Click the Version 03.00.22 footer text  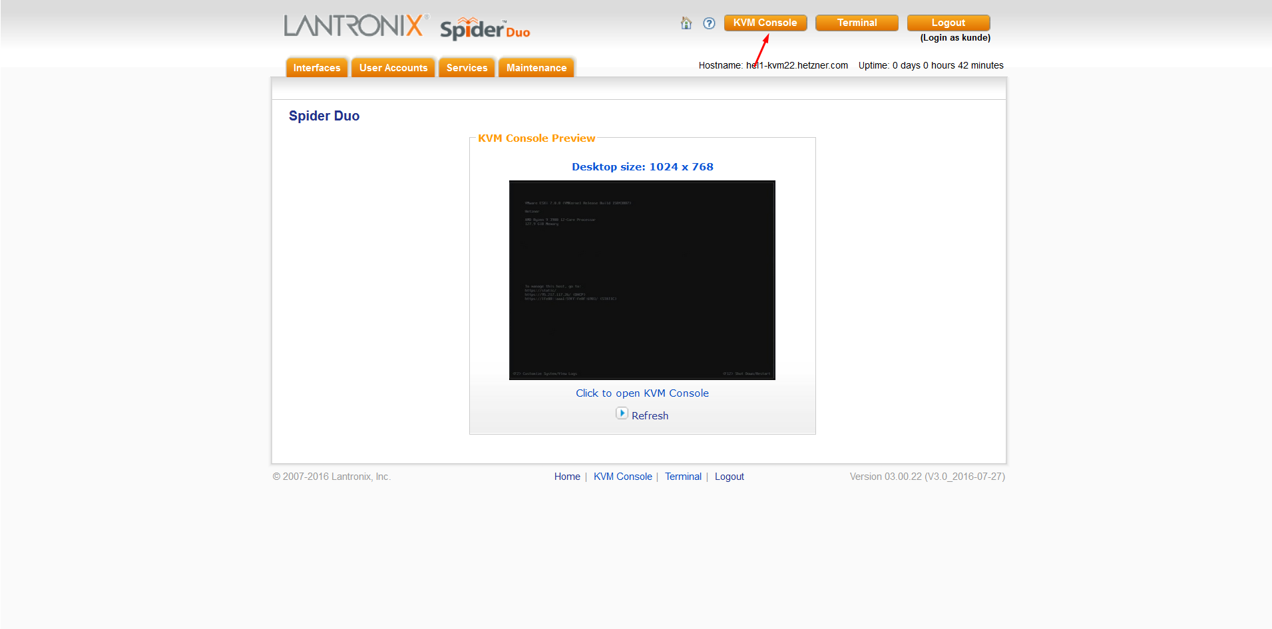pyautogui.click(x=927, y=477)
